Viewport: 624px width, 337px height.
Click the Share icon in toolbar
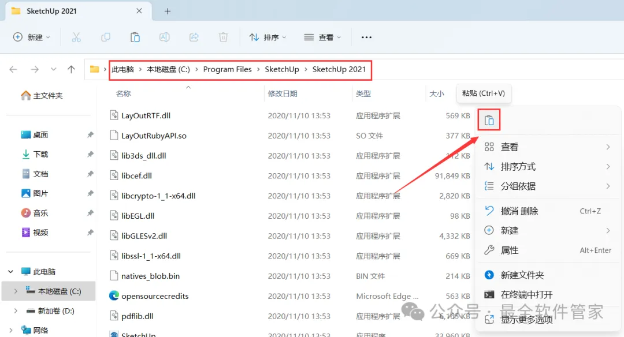pyautogui.click(x=194, y=38)
